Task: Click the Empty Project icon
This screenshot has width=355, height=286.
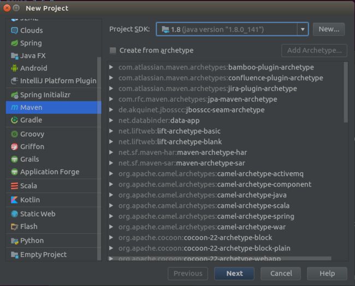Action: click(14, 254)
